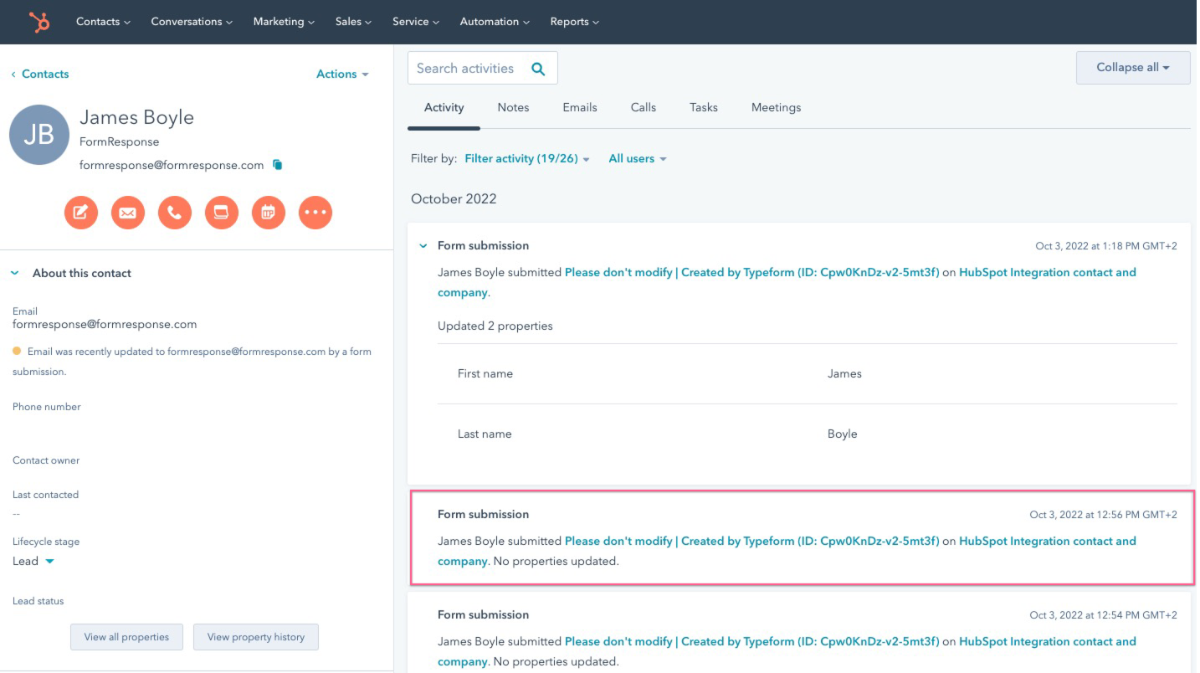Collapse the About this contact section
1200x673 pixels.
[x=15, y=273]
